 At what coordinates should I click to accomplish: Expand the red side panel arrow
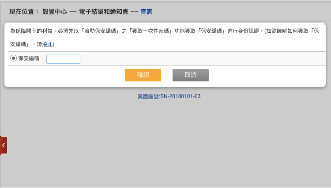click(4, 145)
